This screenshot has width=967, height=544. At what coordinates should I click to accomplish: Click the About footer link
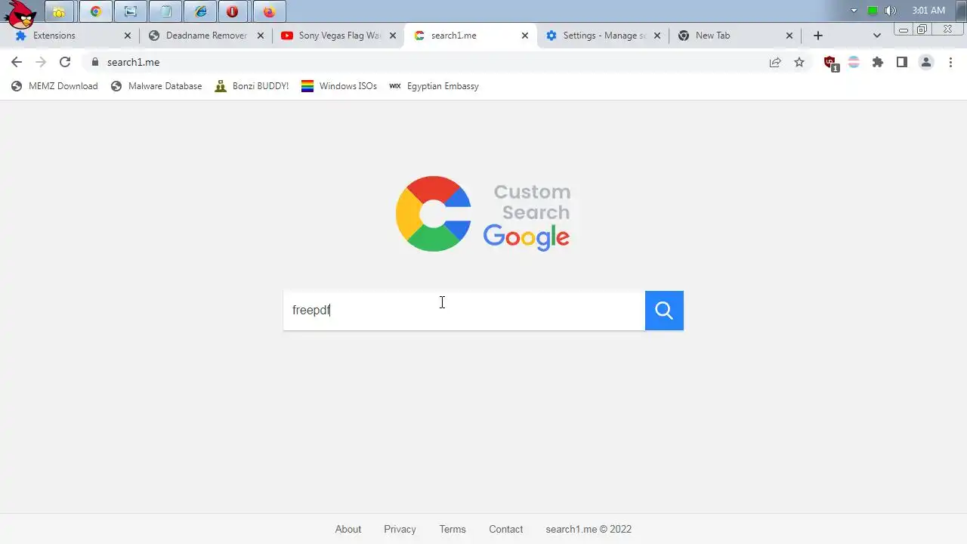348,530
